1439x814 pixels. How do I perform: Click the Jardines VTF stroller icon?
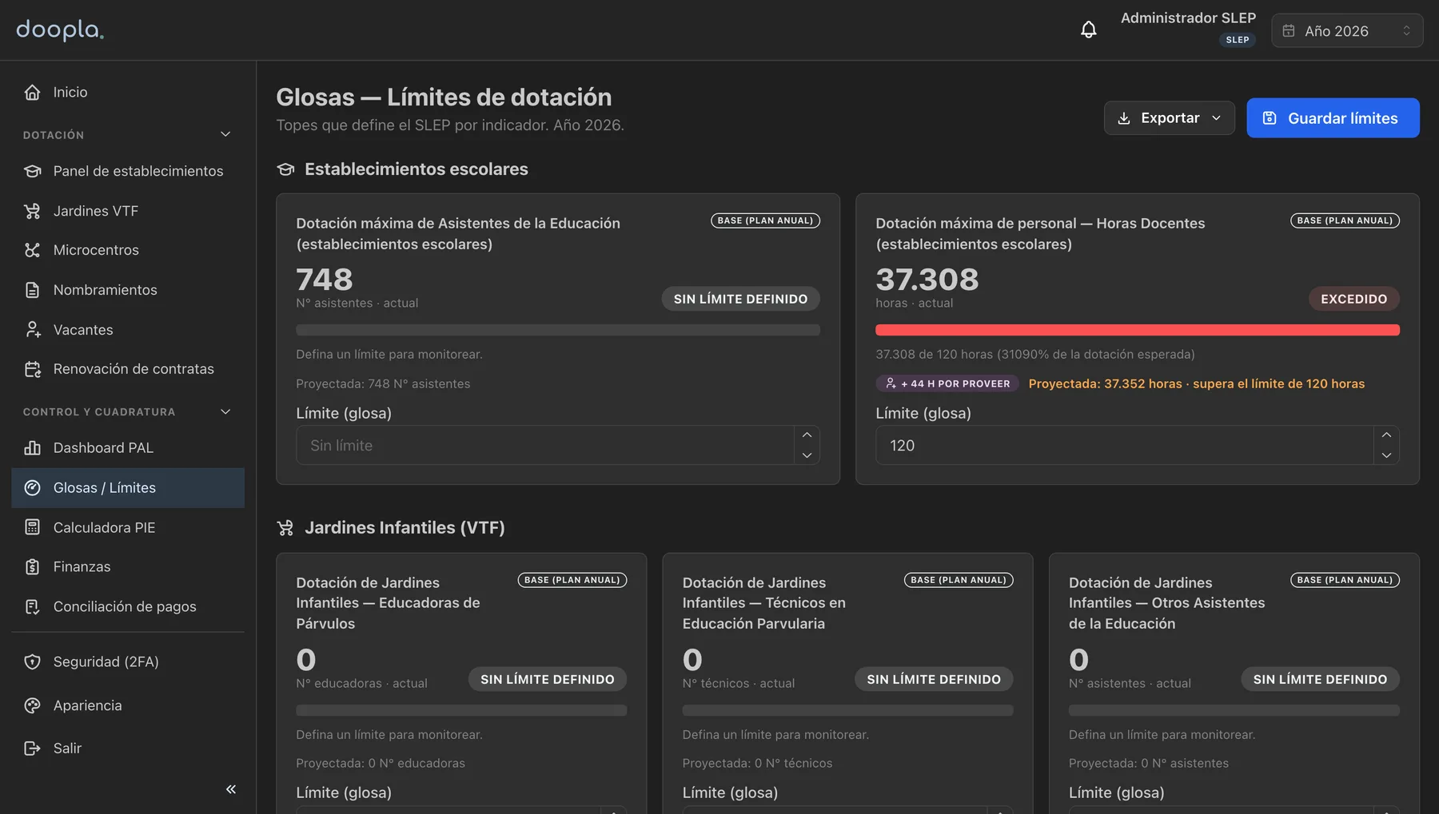[x=32, y=211]
